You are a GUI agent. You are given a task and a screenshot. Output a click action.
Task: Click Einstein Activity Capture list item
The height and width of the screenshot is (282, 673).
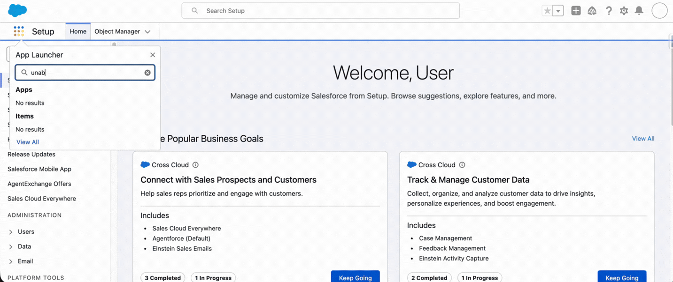tap(454, 259)
